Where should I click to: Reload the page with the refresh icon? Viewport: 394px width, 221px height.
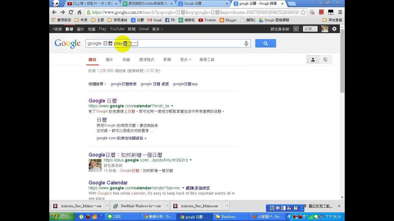[71, 12]
